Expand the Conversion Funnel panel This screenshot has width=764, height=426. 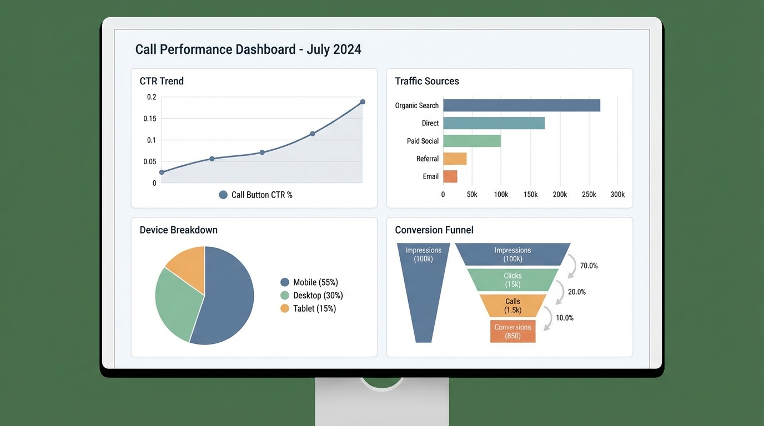434,230
